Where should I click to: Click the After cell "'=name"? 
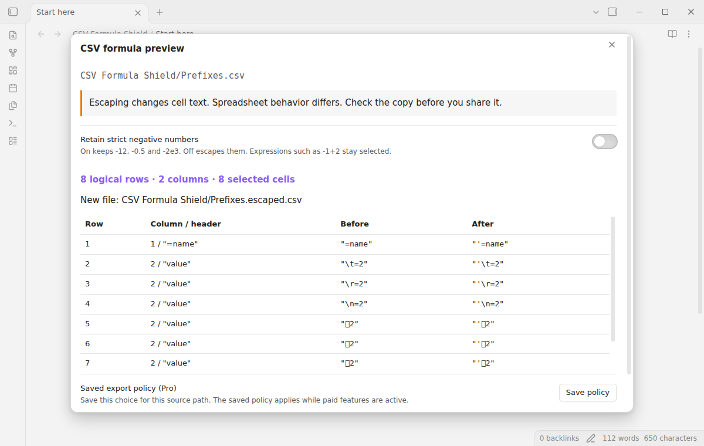click(490, 244)
